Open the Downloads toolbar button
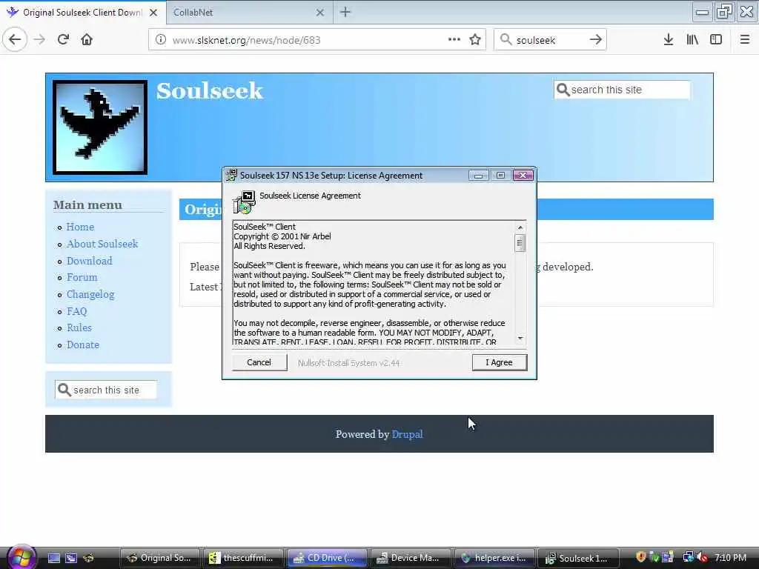Viewport: 759px width, 569px height. (x=669, y=40)
